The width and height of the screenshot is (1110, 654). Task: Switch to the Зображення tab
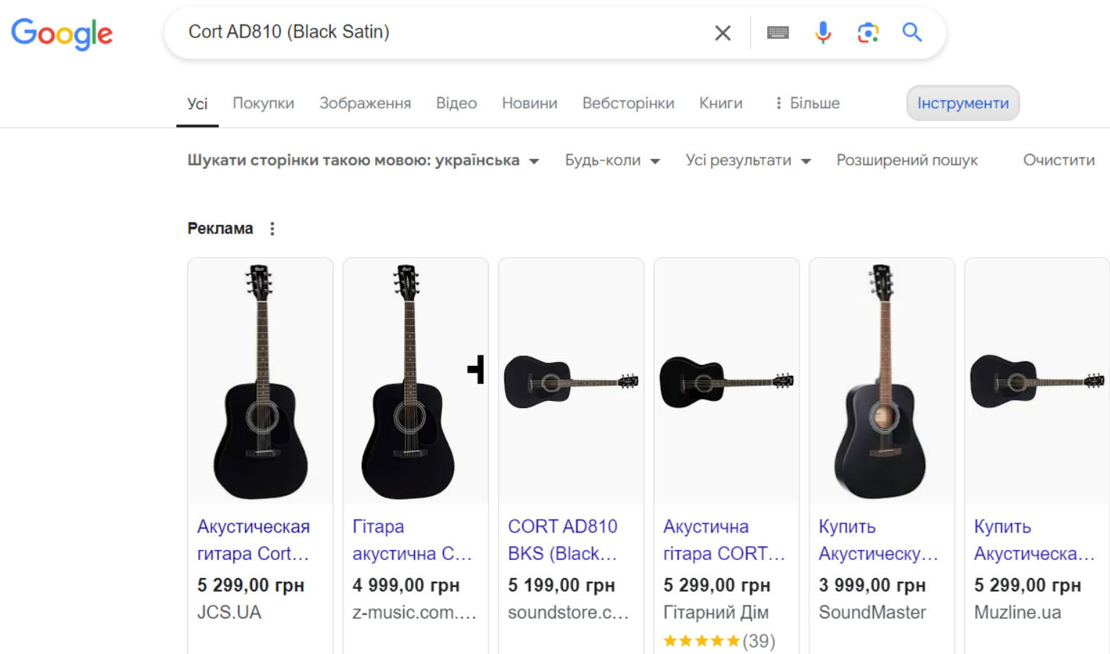[x=365, y=103]
